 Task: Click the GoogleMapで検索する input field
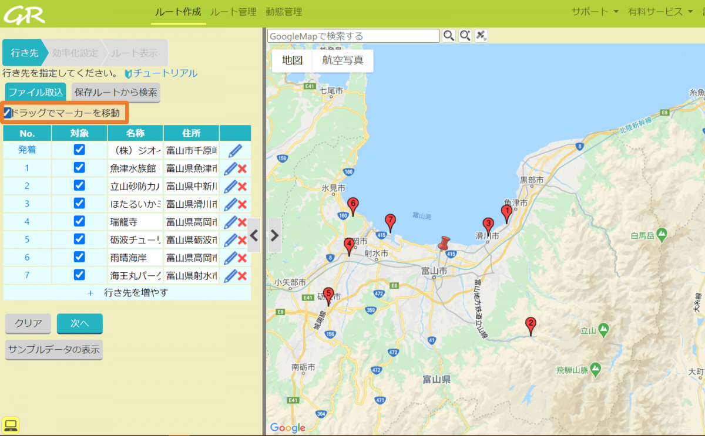[x=353, y=36]
